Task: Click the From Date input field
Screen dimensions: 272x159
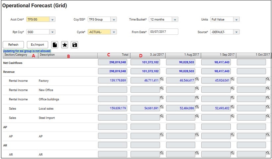Action: click(163, 32)
